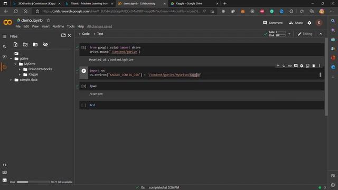338x190 pixels.
Task: Open the user account avatar S
Action: 319,23
